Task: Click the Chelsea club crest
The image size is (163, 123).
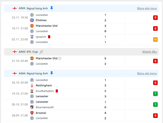Action: tap(32, 20)
